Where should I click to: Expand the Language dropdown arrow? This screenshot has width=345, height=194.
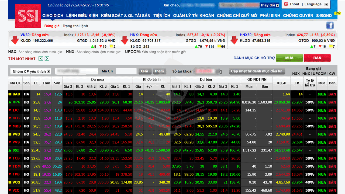326,5
